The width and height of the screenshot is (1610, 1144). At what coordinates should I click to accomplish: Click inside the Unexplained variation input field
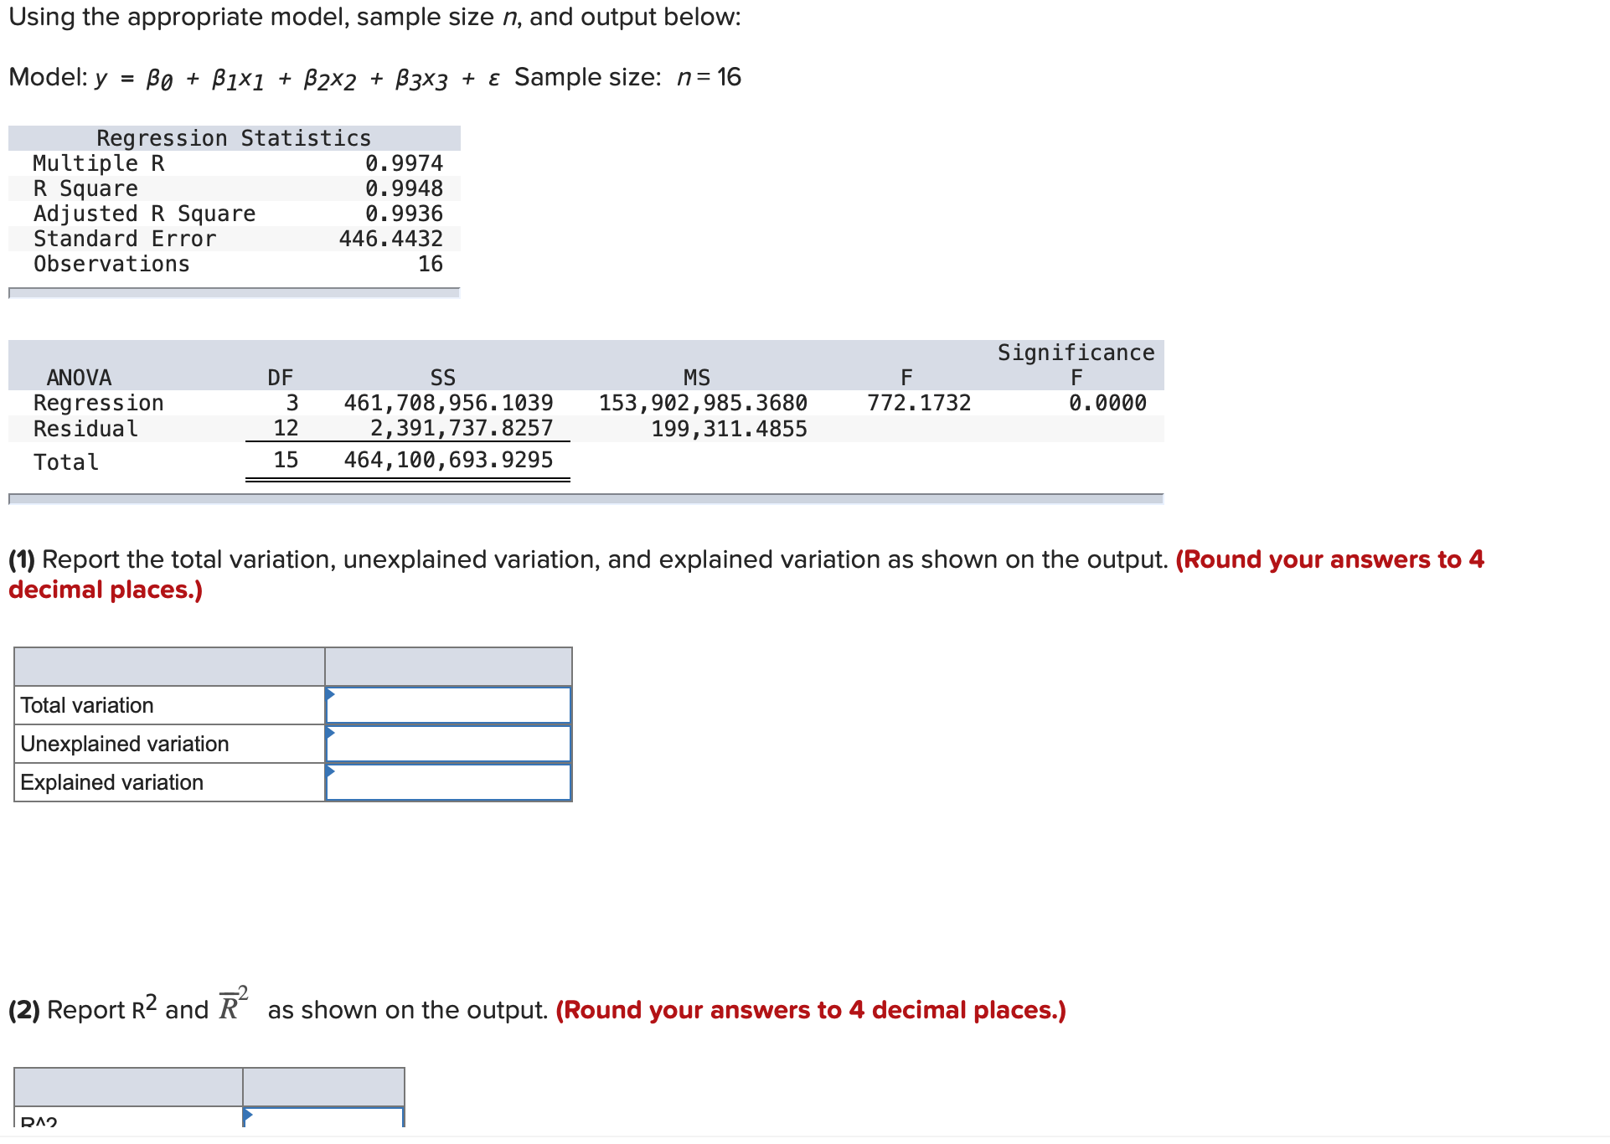pos(448,743)
